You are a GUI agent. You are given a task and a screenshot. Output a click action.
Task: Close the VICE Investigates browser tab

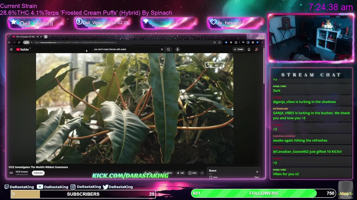[41, 37]
